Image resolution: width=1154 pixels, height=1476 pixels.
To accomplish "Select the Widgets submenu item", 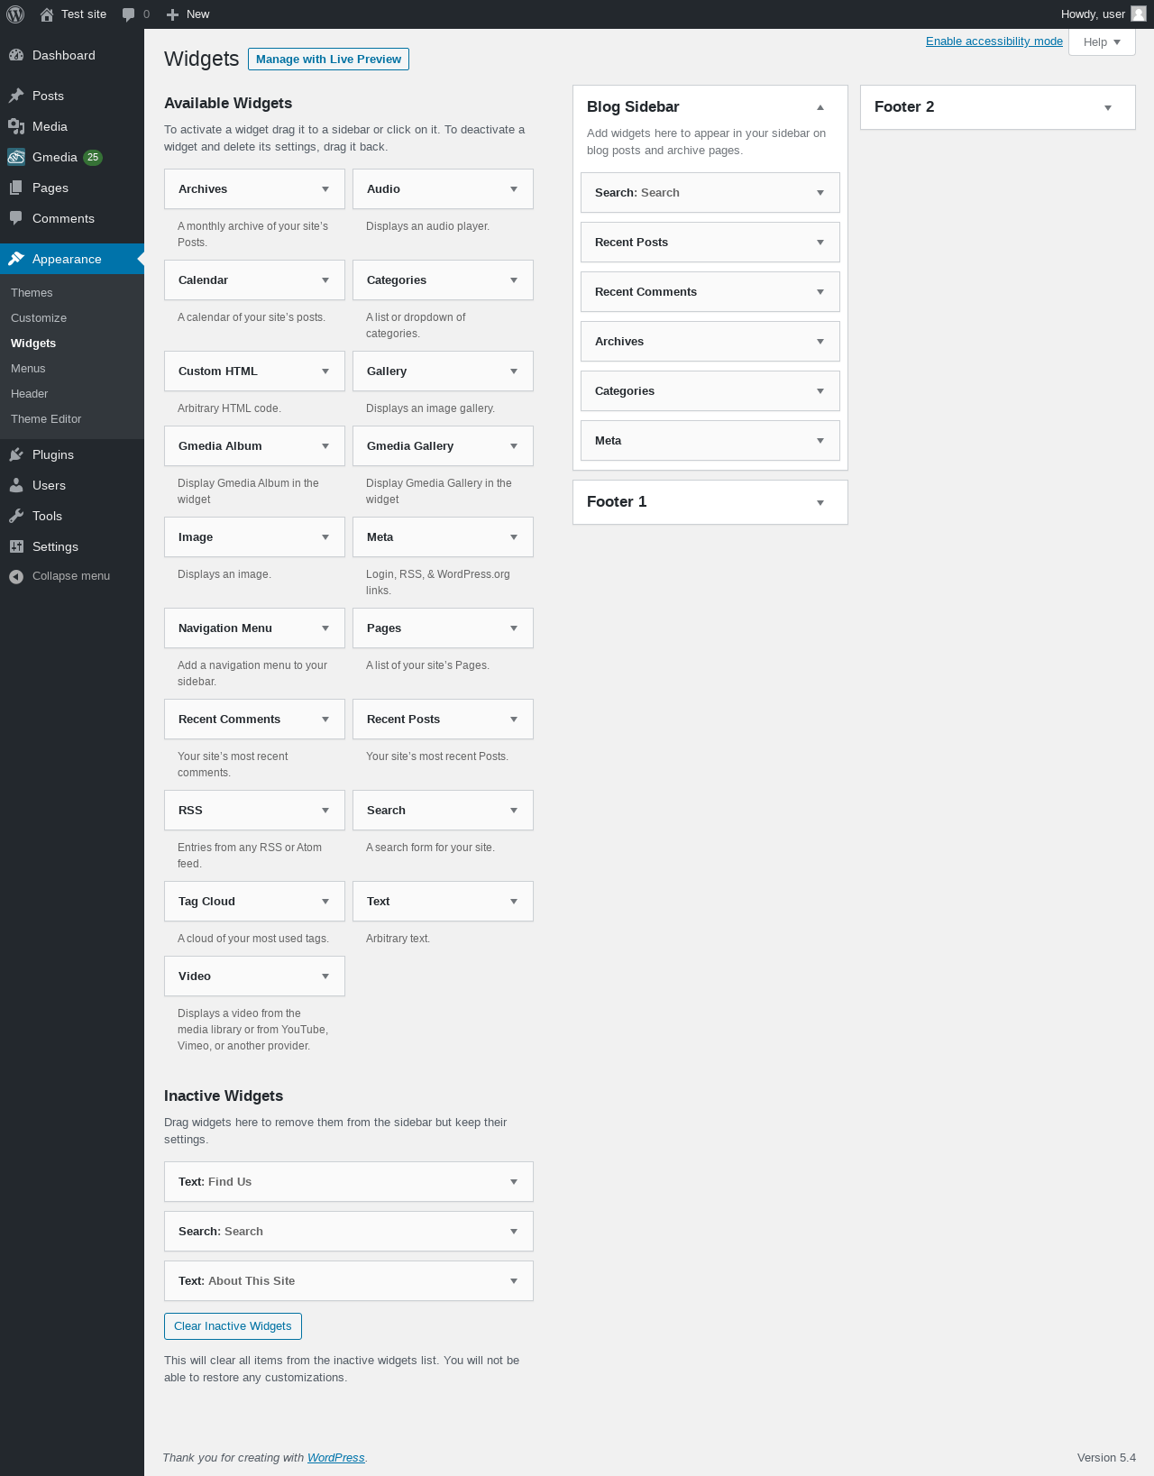I will (33, 344).
